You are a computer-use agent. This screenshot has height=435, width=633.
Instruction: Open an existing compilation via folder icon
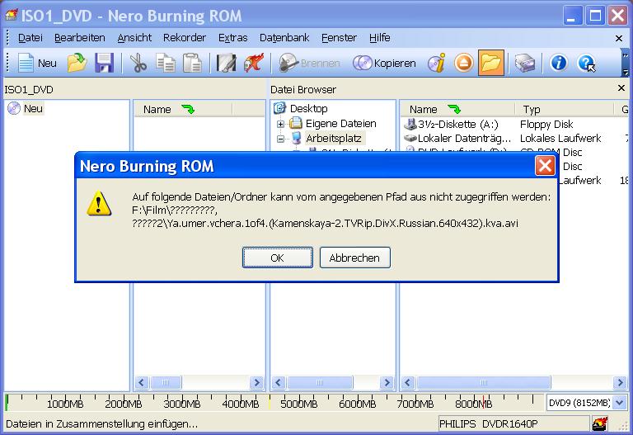[77, 63]
